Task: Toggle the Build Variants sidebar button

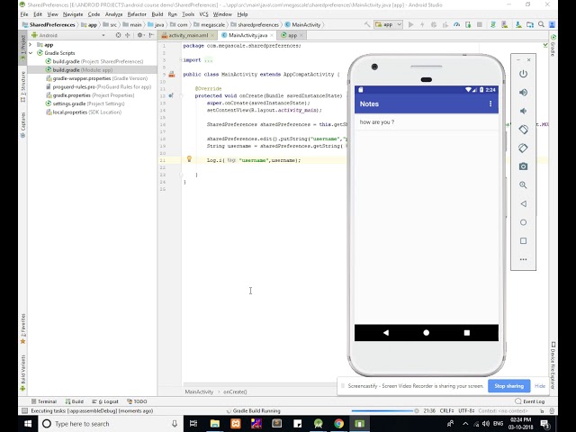Action: tap(22, 373)
